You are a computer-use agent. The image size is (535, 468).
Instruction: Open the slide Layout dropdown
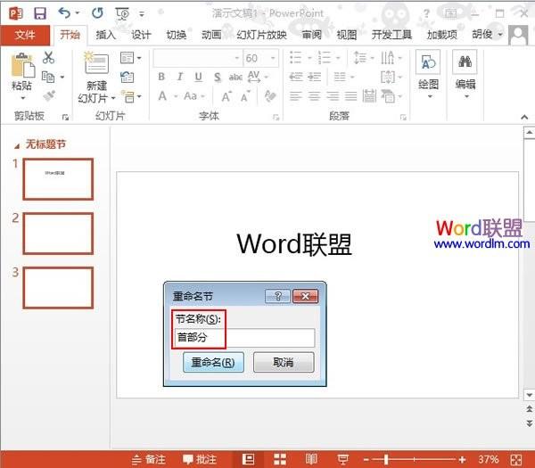click(x=131, y=58)
